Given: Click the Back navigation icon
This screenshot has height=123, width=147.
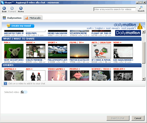Looking at the screenshot, I should pyautogui.click(x=4, y=8).
